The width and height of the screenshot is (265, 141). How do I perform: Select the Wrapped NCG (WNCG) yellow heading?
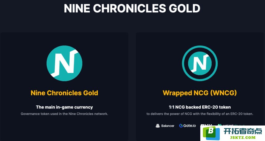[x=200, y=93]
